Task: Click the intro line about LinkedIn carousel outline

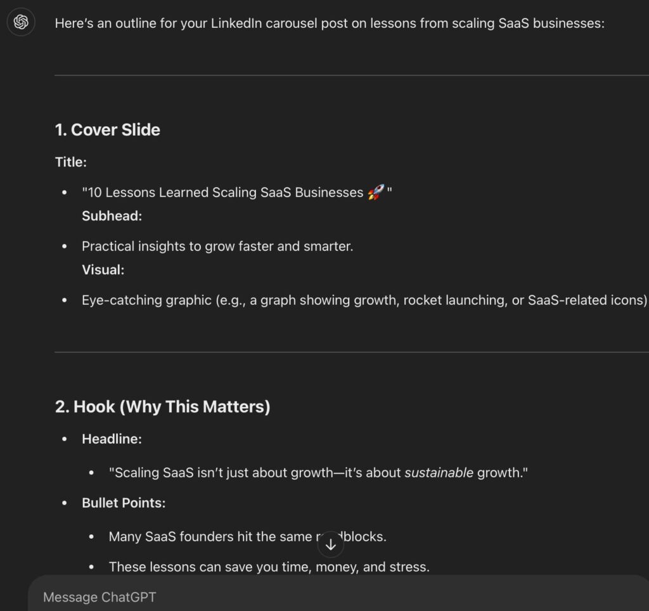Action: point(330,23)
